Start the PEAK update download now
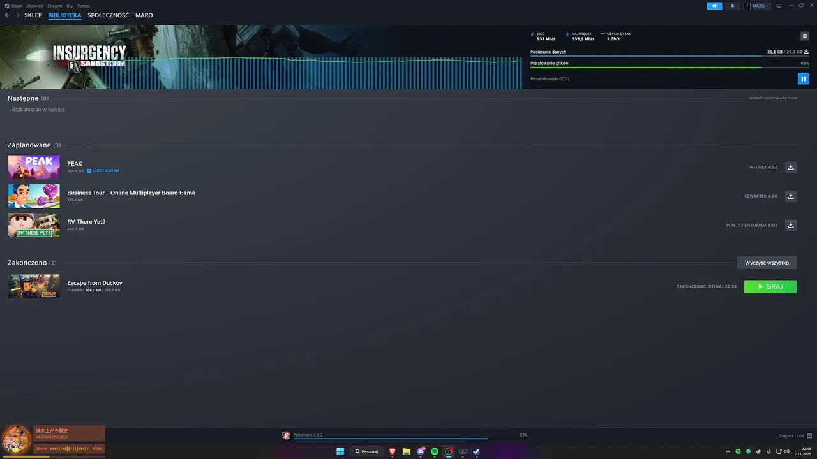The width and height of the screenshot is (817, 459). tap(791, 167)
